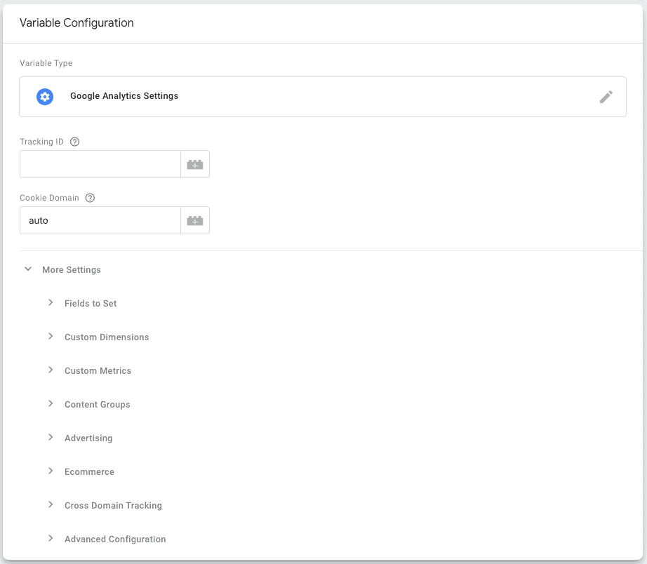Click the blue Google Analytics Settings gear icon
The height and width of the screenshot is (564, 647).
(x=45, y=97)
